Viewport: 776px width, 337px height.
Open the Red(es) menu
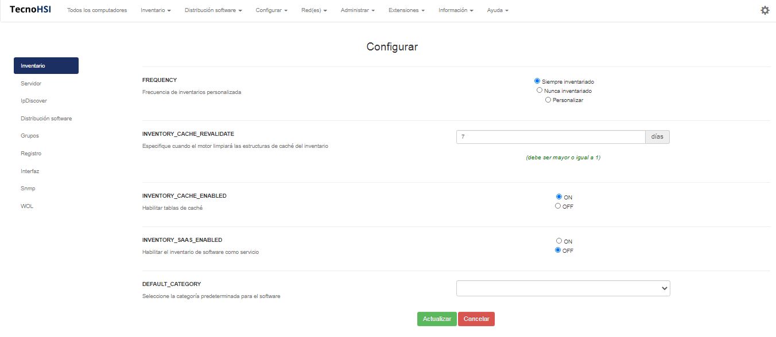pos(314,10)
